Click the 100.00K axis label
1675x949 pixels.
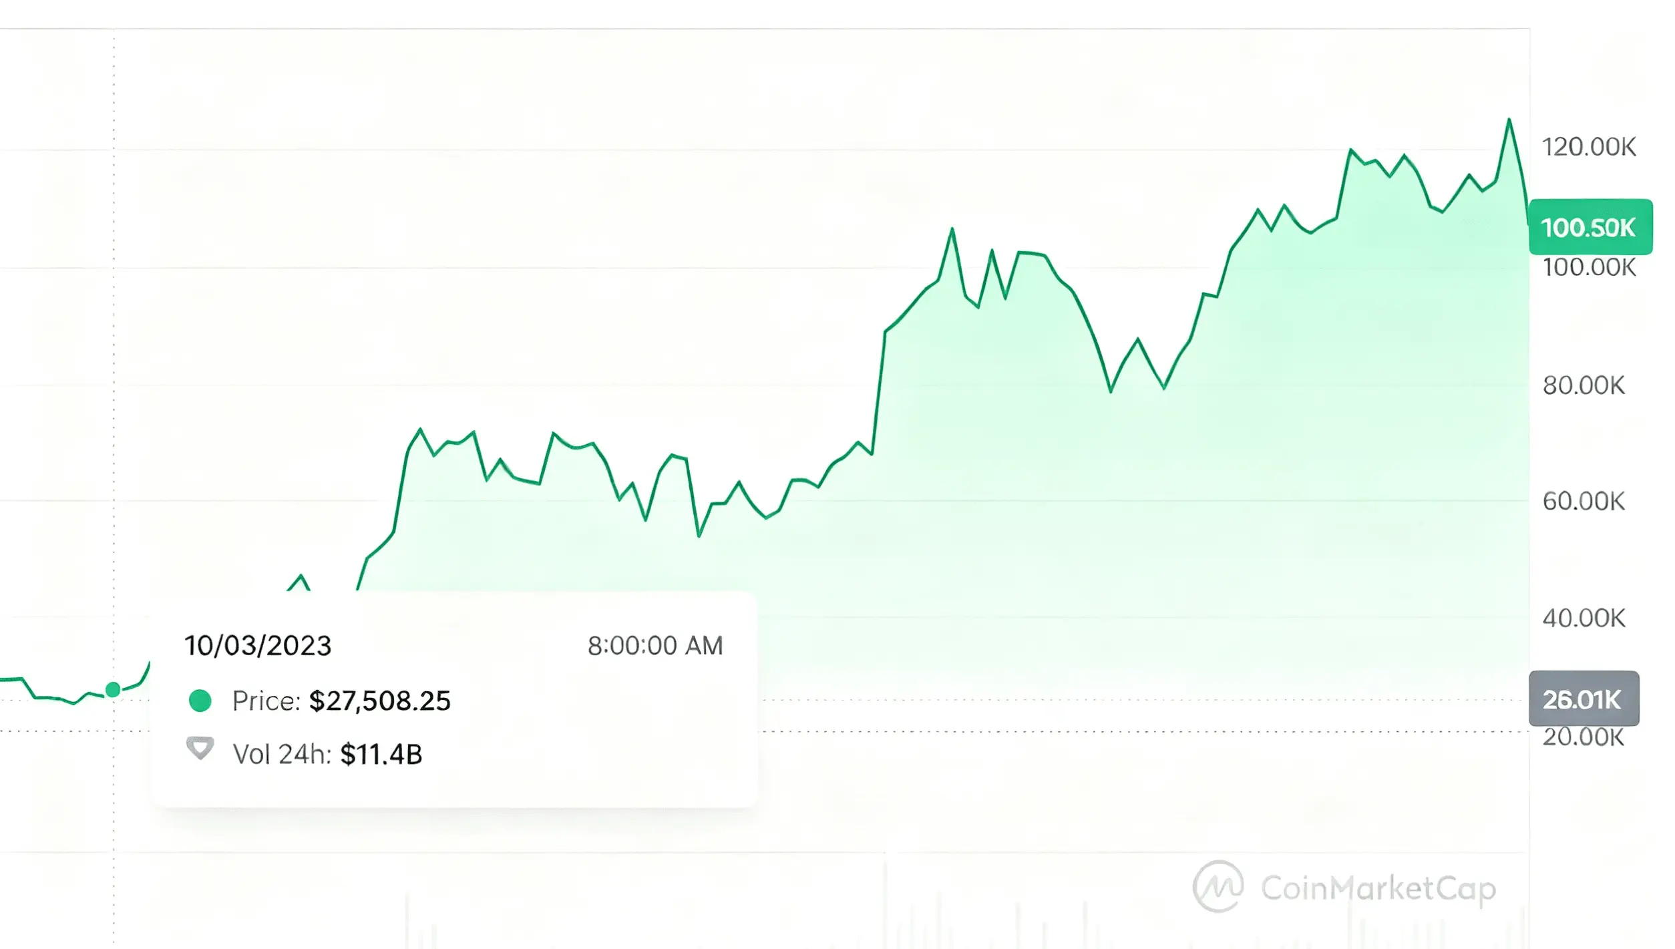(x=1589, y=268)
